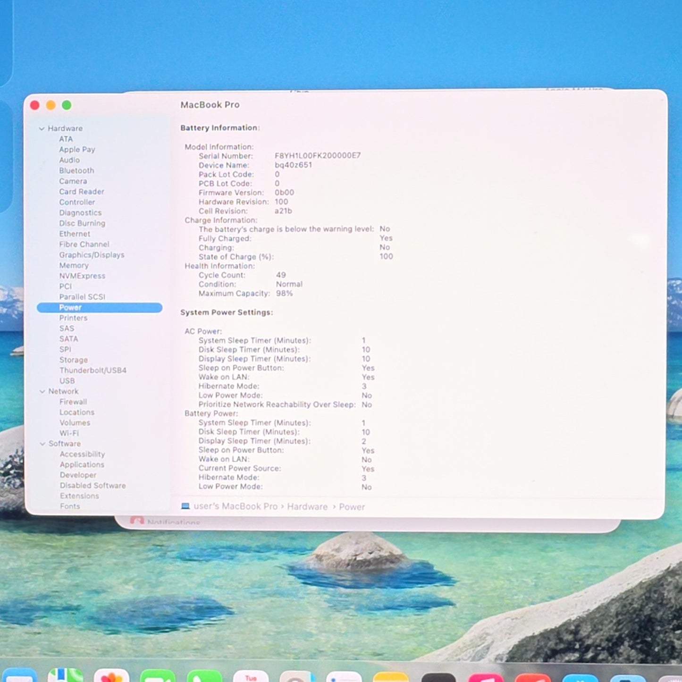The height and width of the screenshot is (682, 682).
Task: Select Memory in the sidebar
Action: click(x=74, y=265)
